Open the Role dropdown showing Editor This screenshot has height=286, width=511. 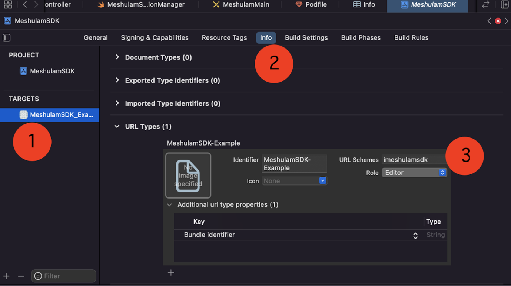pyautogui.click(x=414, y=172)
